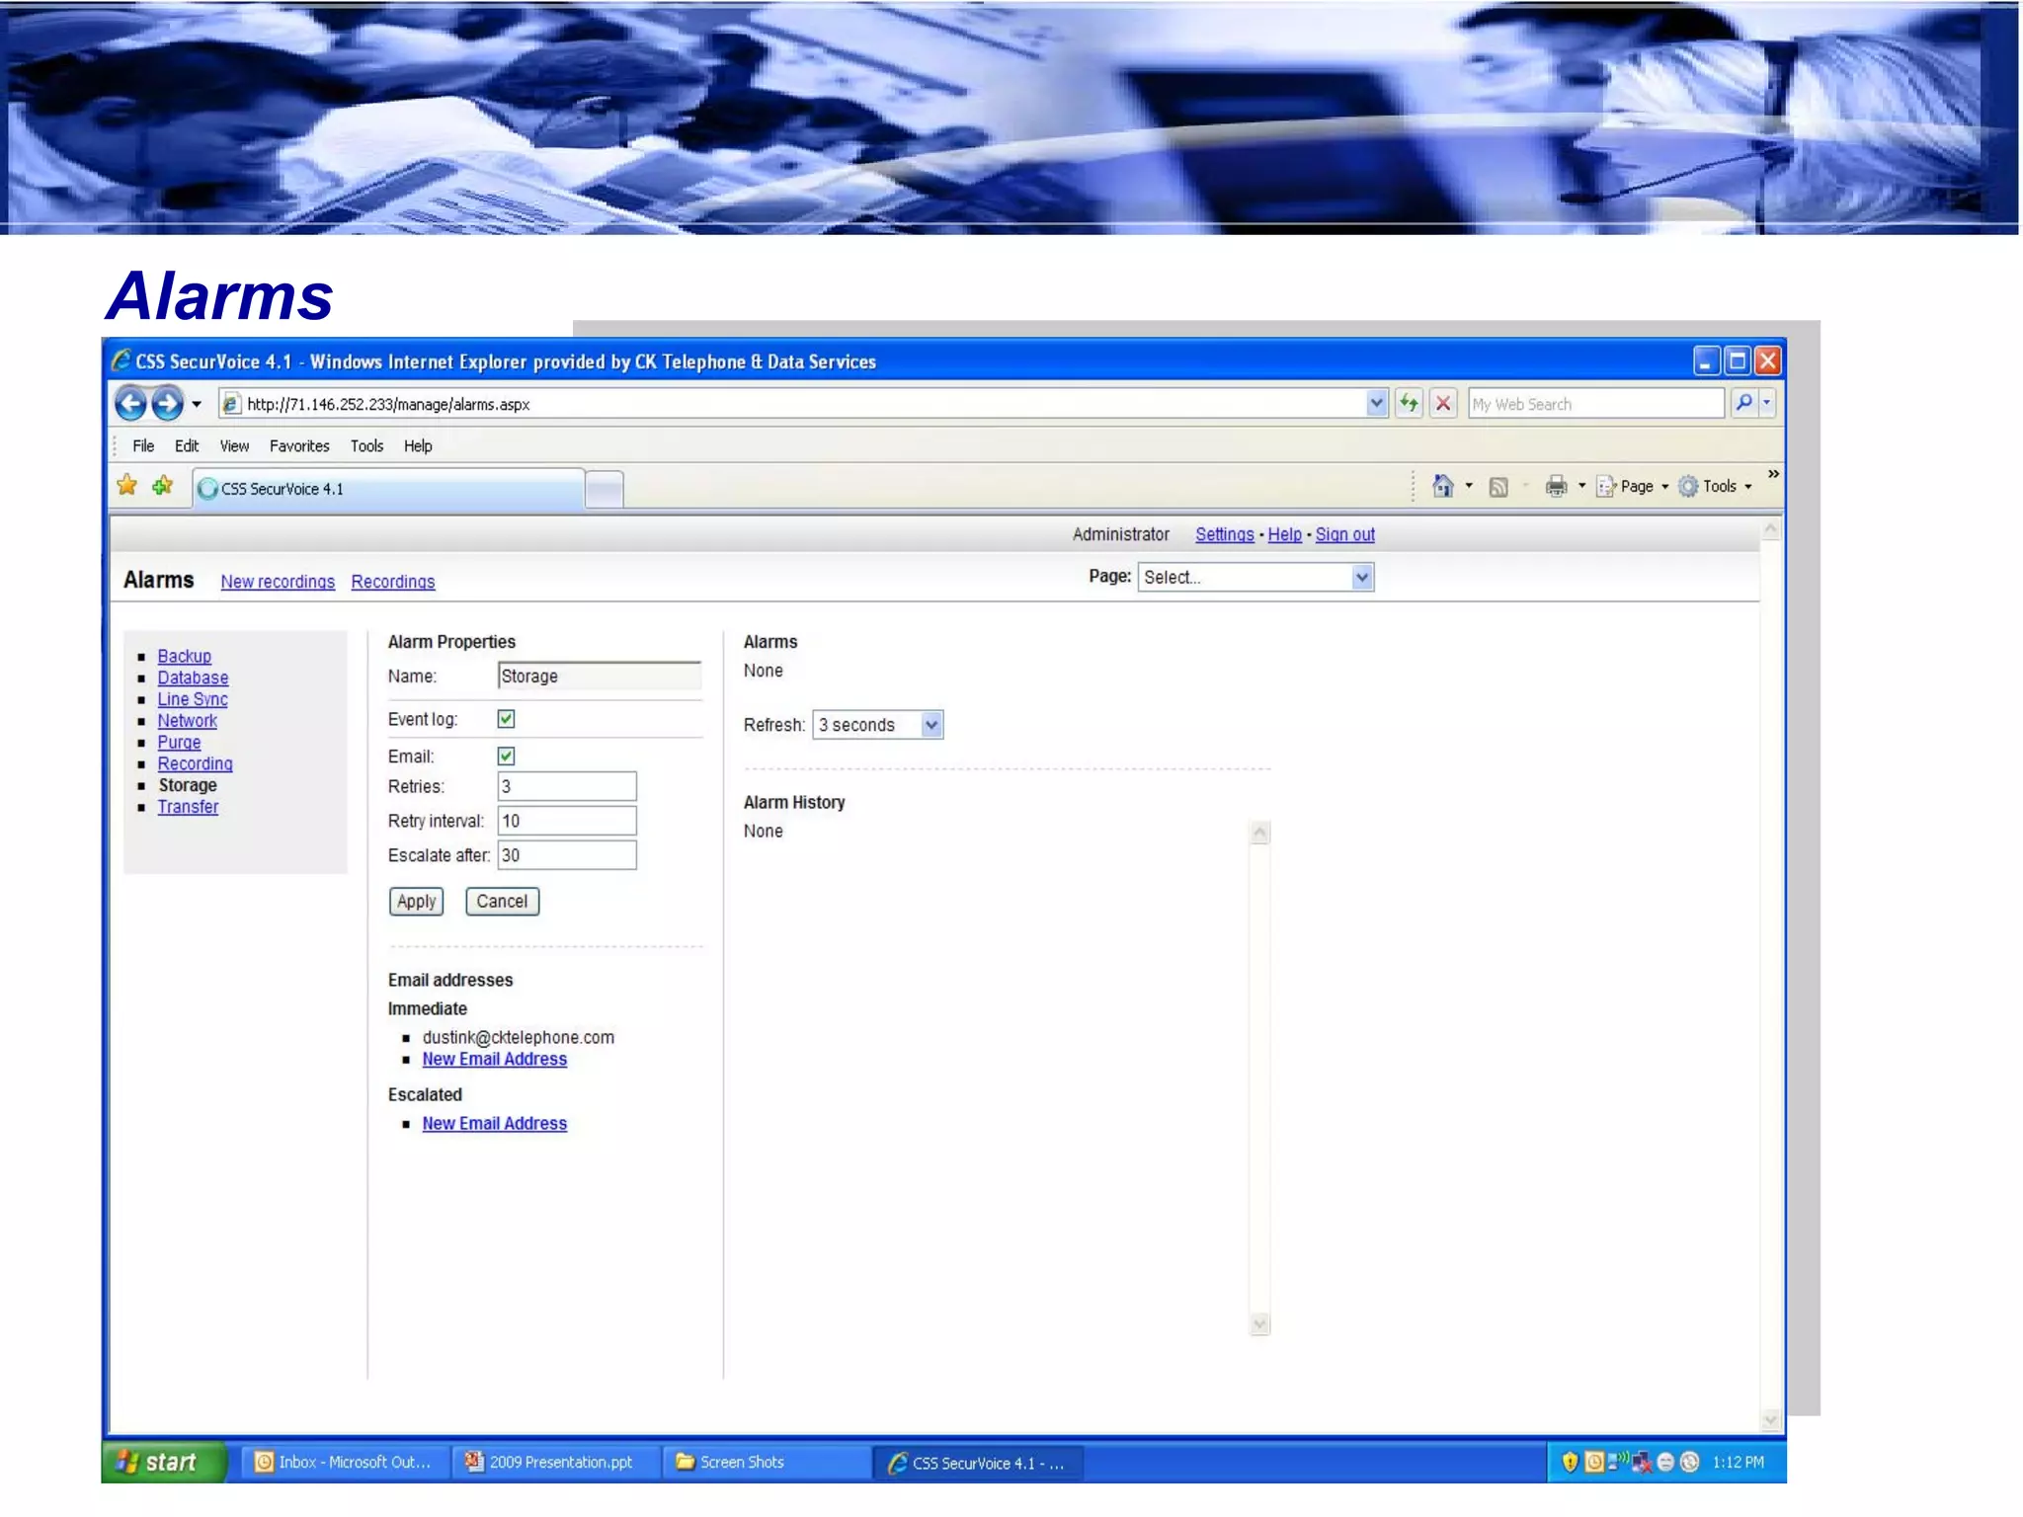
Task: Open the Favorites menu
Action: (x=299, y=446)
